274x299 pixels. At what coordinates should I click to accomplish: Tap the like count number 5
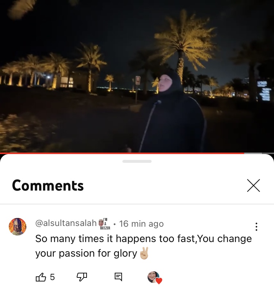[52, 277]
